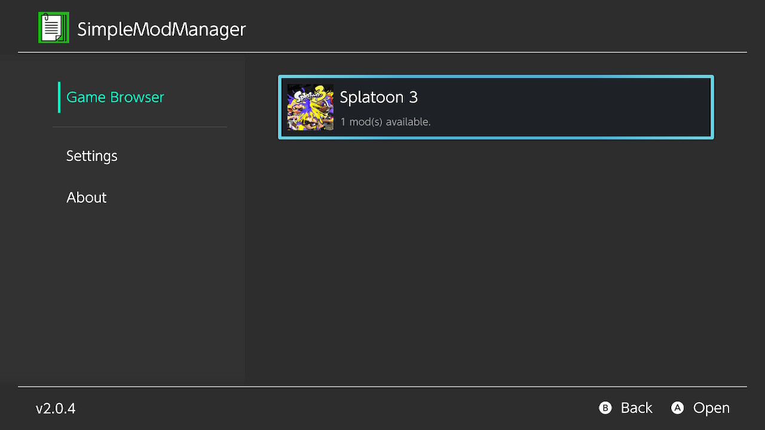Click the SimpleModManager app logo icon
765x430 pixels.
[x=53, y=27]
